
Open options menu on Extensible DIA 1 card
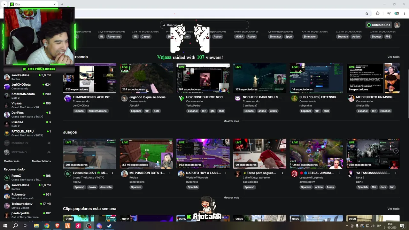pos(112,173)
